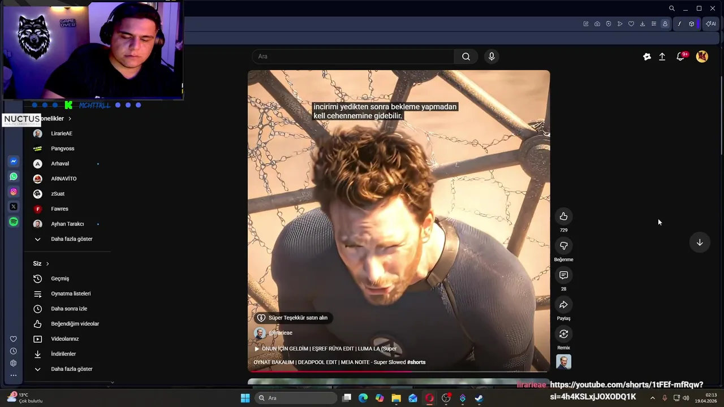Open WhatsApp in Opera sidebar

(x=14, y=176)
